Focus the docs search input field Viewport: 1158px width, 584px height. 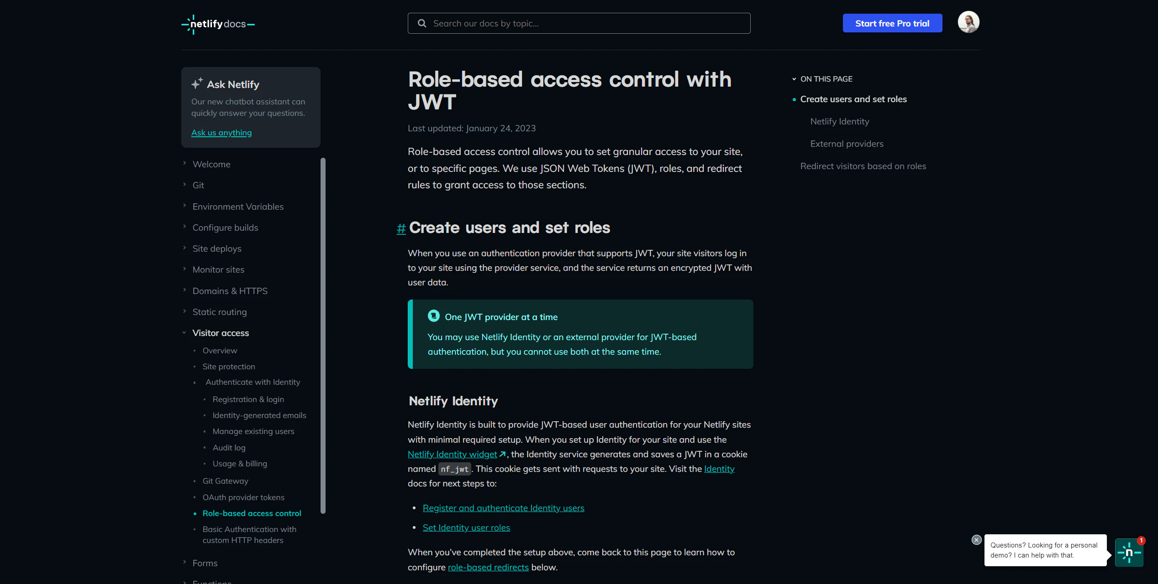pos(579,23)
